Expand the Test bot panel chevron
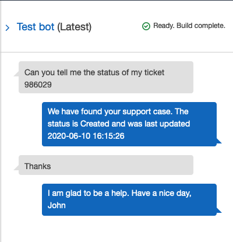 pos(8,28)
